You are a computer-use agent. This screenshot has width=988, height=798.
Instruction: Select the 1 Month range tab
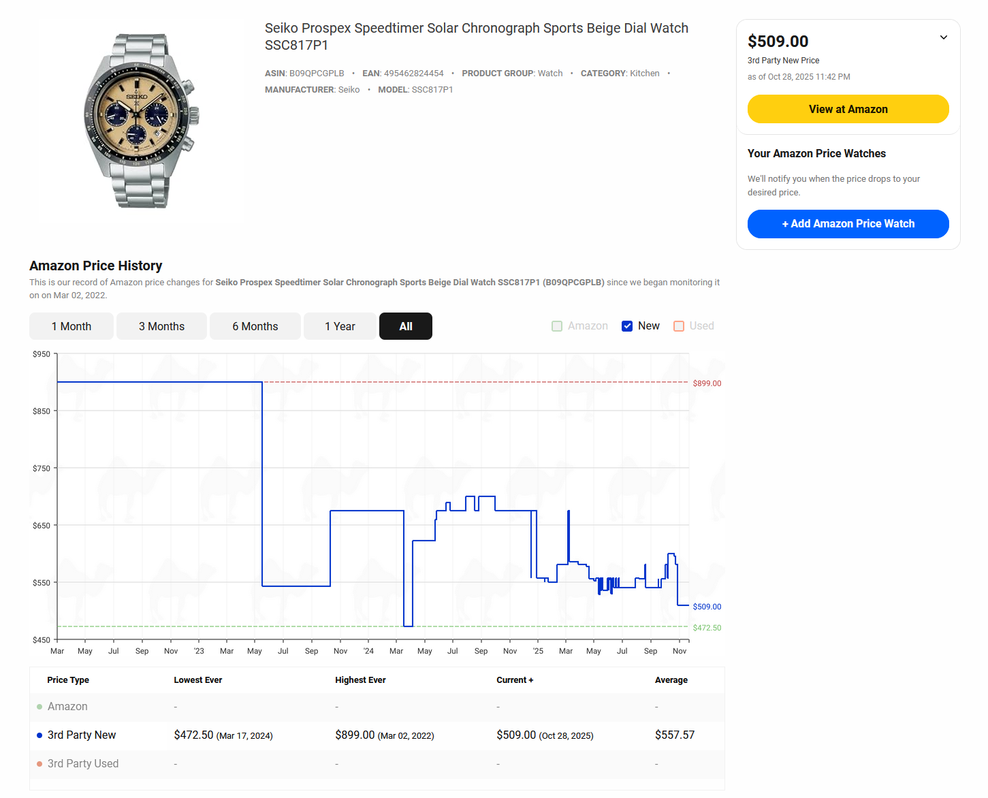click(71, 326)
